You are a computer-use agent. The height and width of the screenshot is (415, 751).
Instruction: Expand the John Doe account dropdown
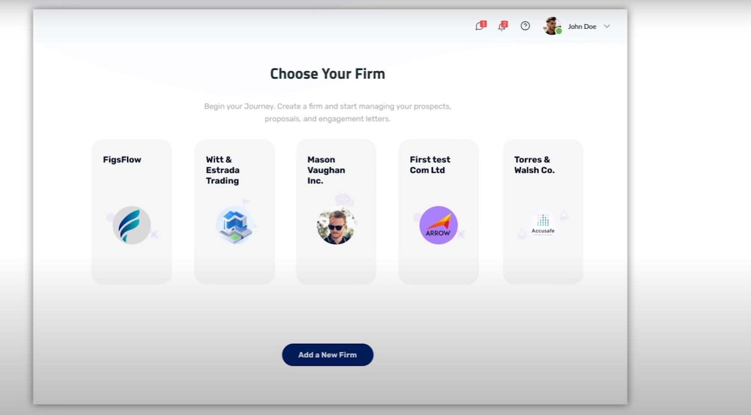[x=607, y=26]
